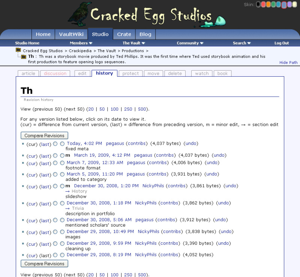Click the last link in the March 19, 2009 row

point(45,156)
